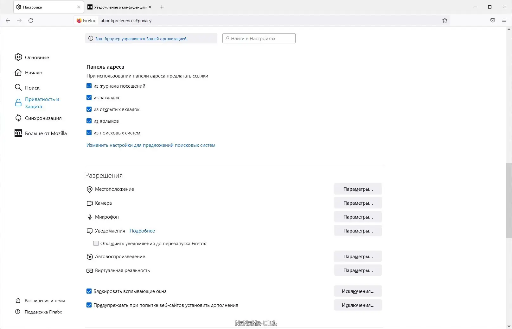Click the bookmark star in the toolbar
The height and width of the screenshot is (329, 512).
445,20
